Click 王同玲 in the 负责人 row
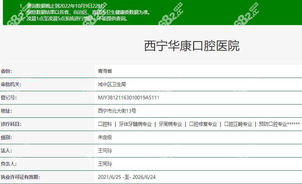 point(105,164)
